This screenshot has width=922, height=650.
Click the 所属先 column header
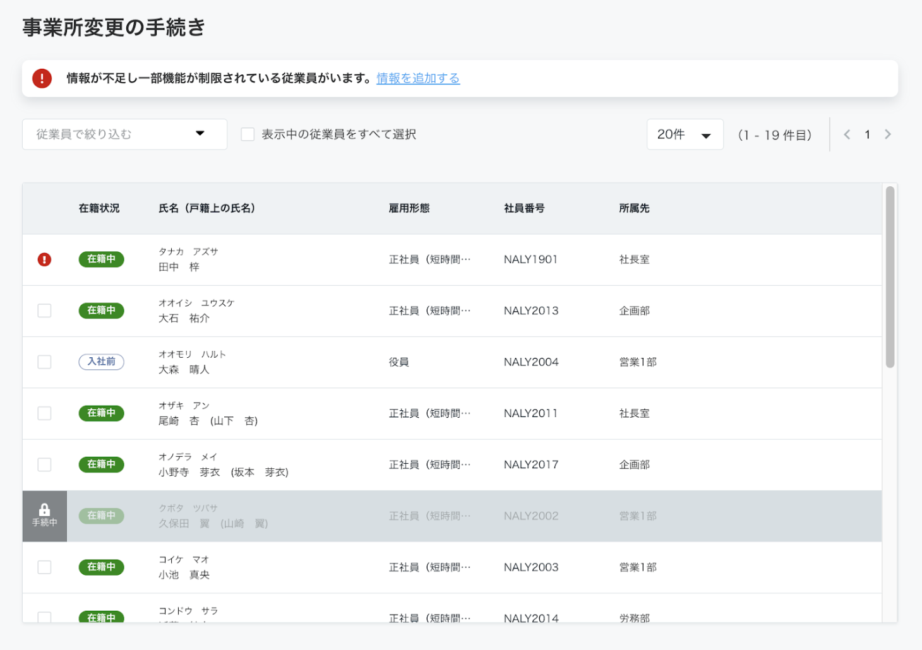coord(634,208)
